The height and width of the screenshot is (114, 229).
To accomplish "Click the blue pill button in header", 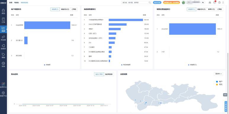I will 157,2.
